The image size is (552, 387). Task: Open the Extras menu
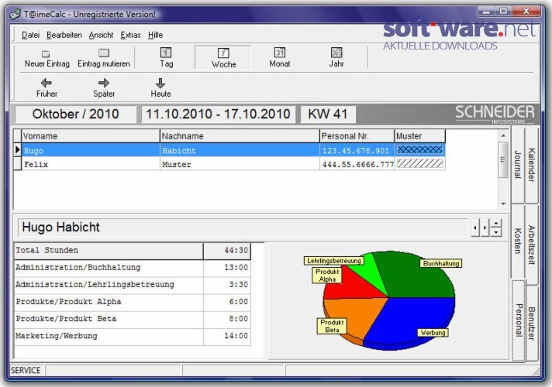coord(130,35)
